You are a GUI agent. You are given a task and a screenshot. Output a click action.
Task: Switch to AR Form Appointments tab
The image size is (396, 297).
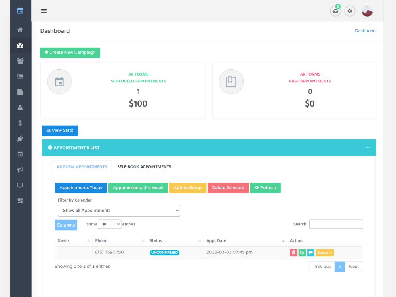[x=82, y=167]
